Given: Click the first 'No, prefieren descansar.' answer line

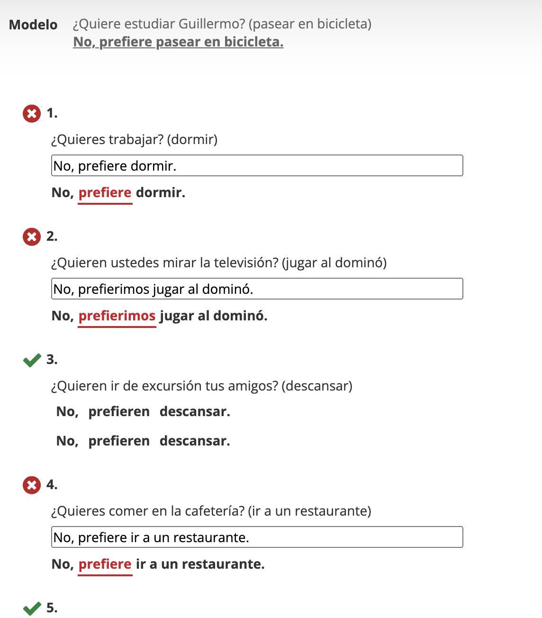Looking at the screenshot, I should coord(143,412).
